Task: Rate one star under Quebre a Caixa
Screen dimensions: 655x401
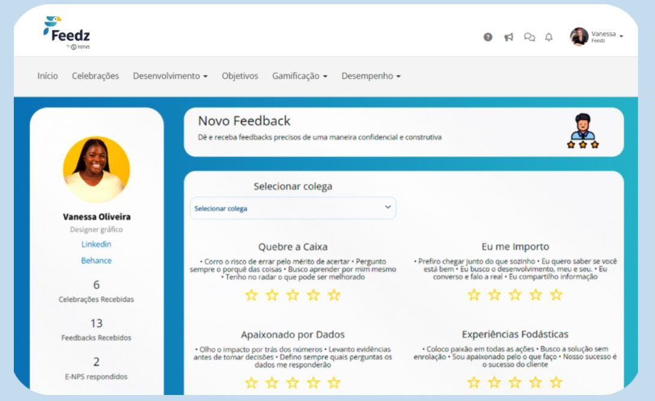Action: [252, 296]
